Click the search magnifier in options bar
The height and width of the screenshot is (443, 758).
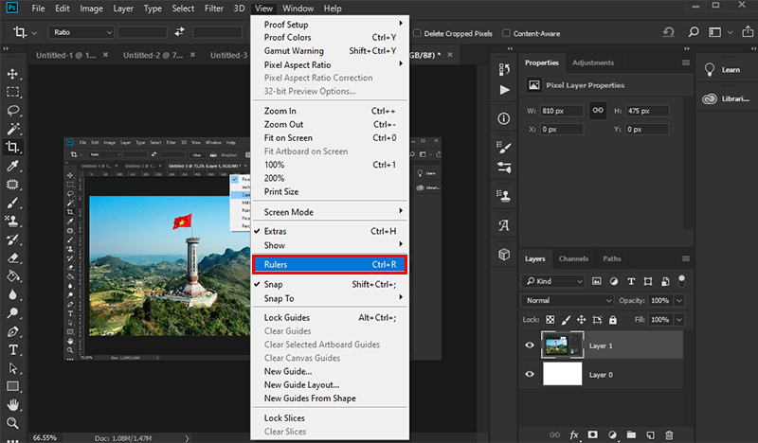[x=694, y=32]
